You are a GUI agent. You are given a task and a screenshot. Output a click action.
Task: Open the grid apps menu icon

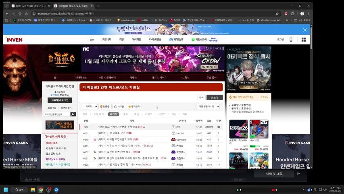tap(303, 40)
